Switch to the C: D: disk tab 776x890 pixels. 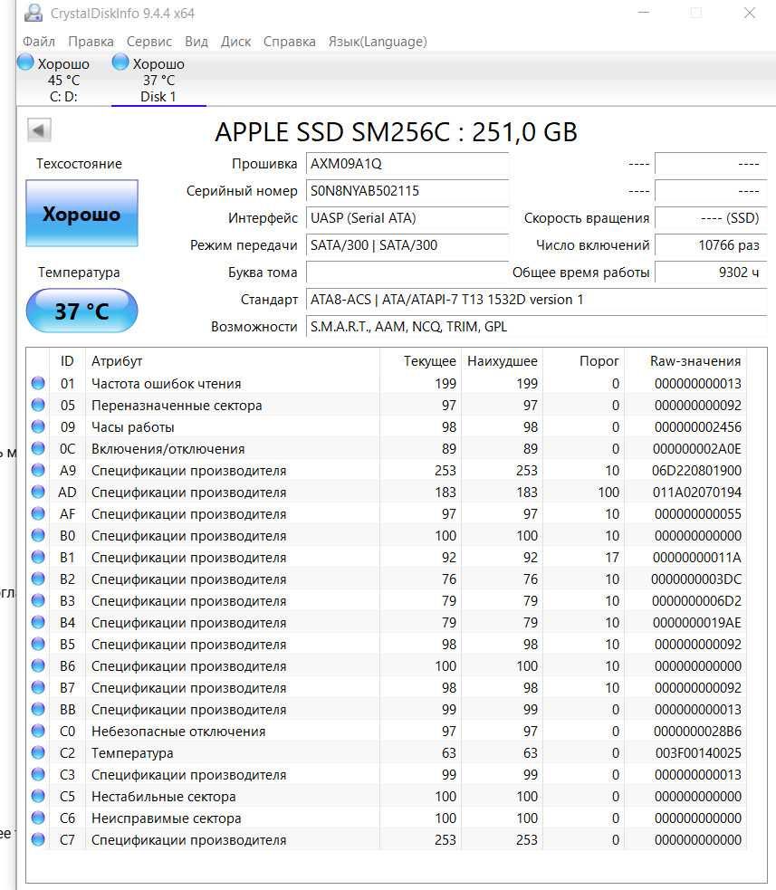[63, 80]
